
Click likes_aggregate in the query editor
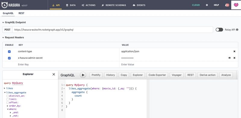[x=80, y=89]
